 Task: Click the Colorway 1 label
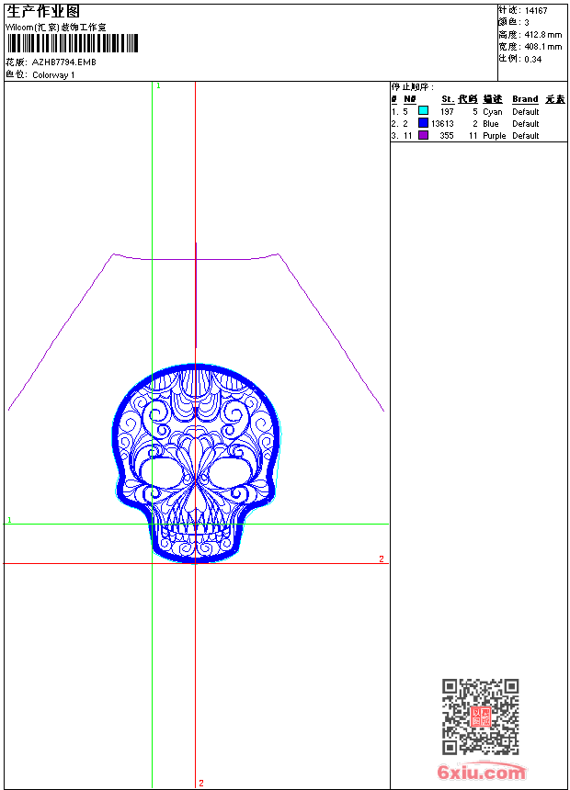click(x=53, y=74)
